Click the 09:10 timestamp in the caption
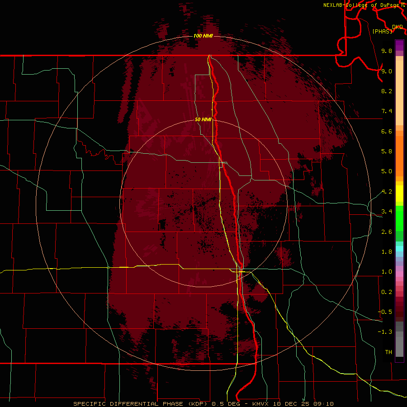 click(x=323, y=404)
